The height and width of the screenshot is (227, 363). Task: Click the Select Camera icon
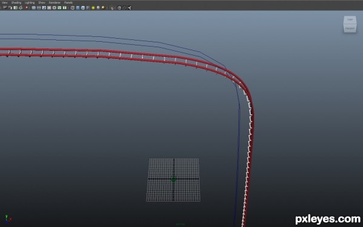[x=5, y=8]
